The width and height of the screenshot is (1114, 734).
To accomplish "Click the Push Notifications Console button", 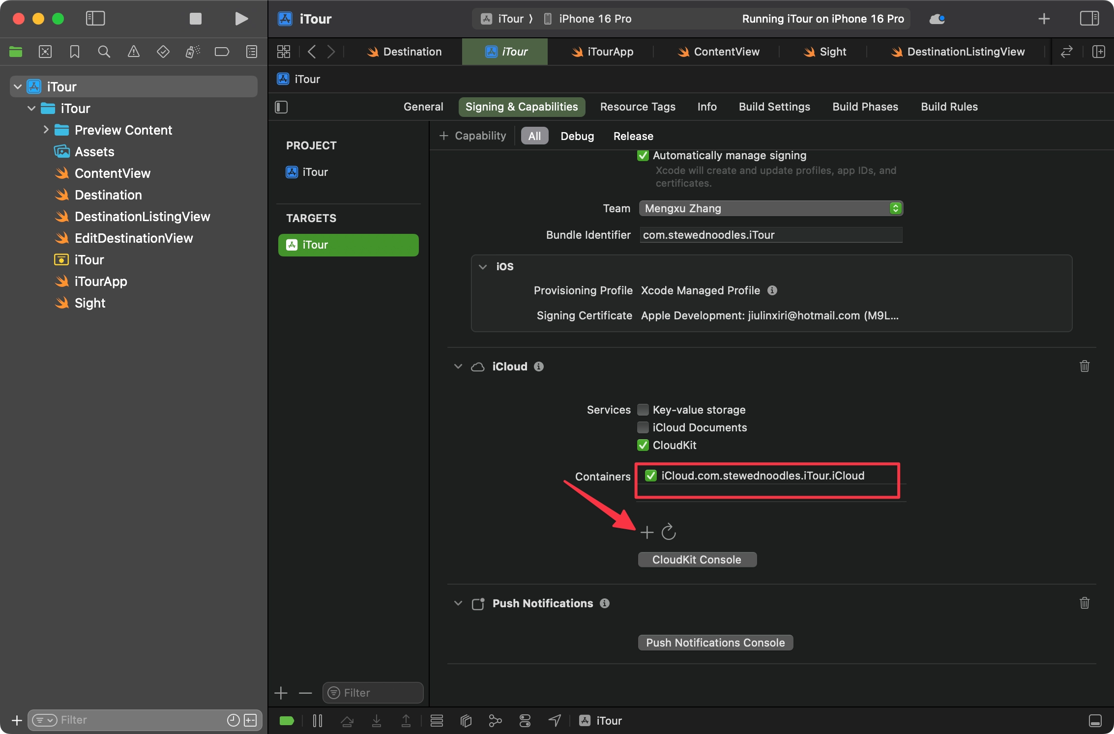I will tap(715, 643).
